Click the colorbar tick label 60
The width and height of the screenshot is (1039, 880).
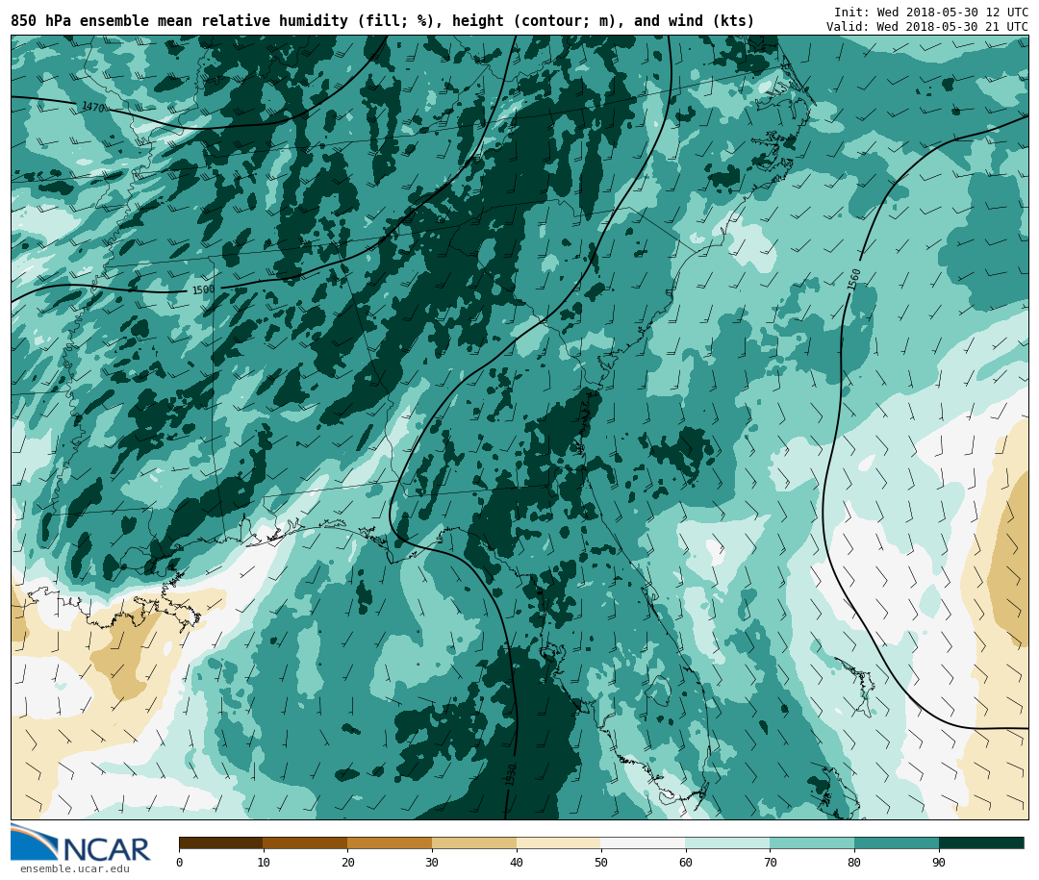point(686,862)
